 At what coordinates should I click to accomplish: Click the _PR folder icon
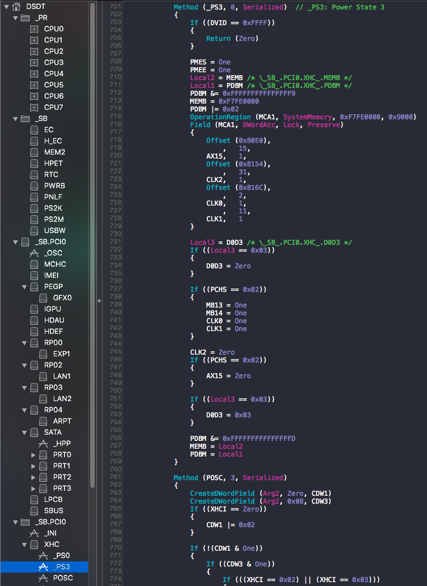pyautogui.click(x=25, y=17)
